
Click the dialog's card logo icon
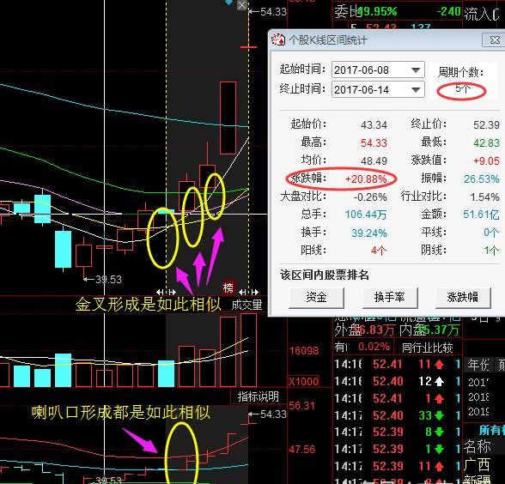click(278, 39)
